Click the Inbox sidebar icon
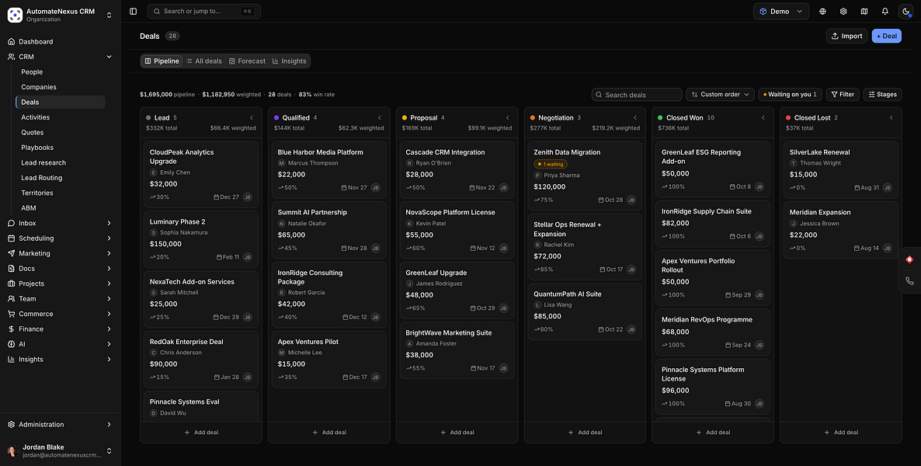The width and height of the screenshot is (921, 466). (x=11, y=224)
